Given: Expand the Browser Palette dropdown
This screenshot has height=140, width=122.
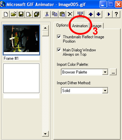Looking at the screenshot, I should pyautogui.click(x=105, y=72).
